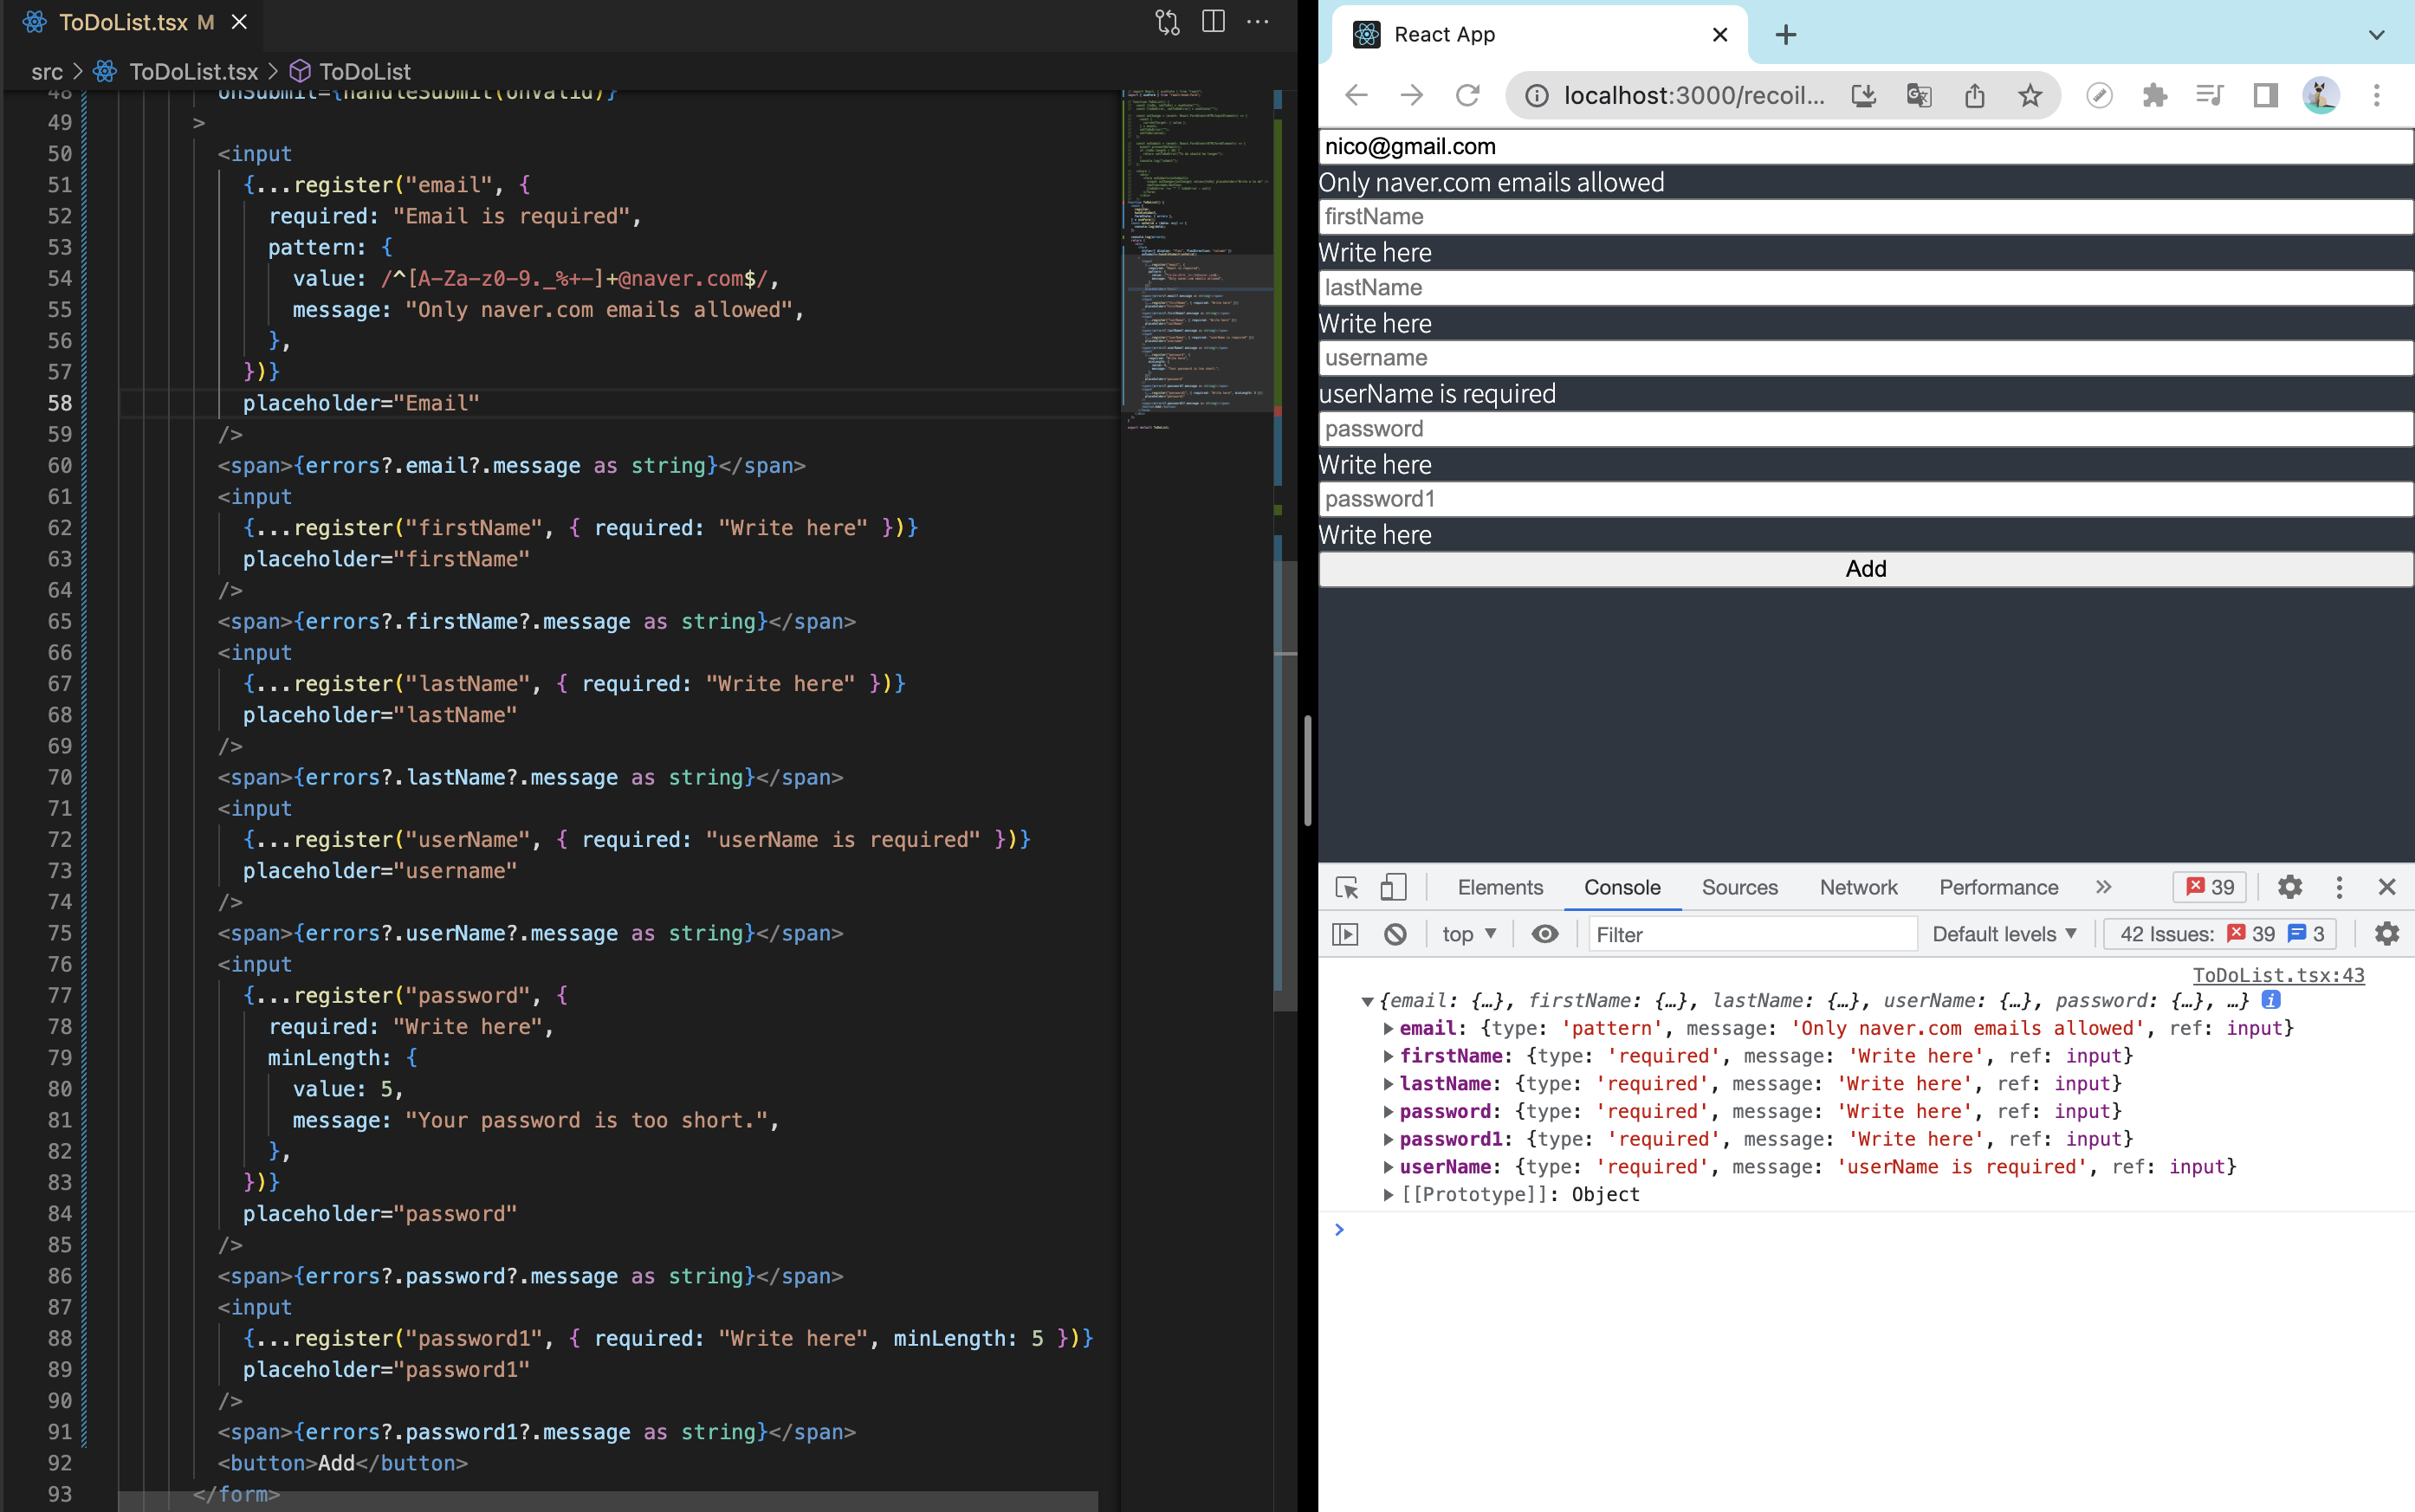
Task: Open source control changes icon in editor
Action: pos(1167,21)
